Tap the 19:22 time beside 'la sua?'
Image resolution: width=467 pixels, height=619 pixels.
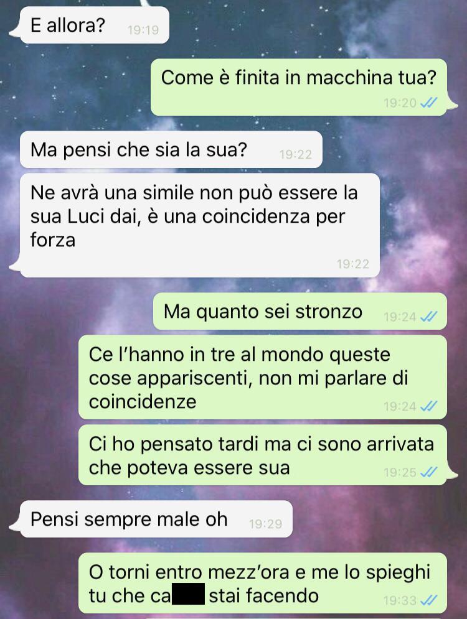[x=296, y=154]
